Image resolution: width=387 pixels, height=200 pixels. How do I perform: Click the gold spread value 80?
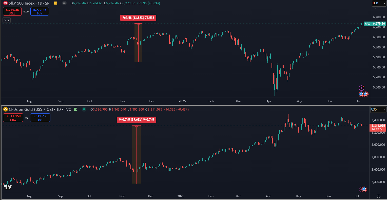click(27, 118)
